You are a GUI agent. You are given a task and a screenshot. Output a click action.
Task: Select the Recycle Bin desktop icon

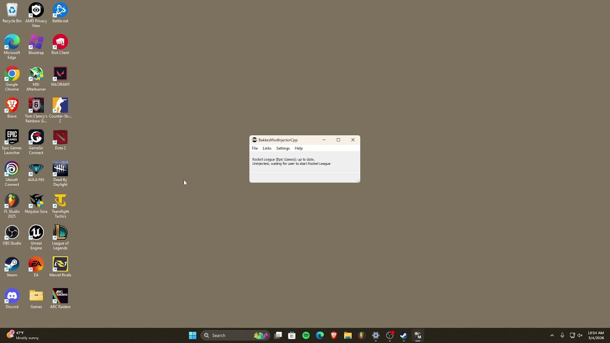pos(12,13)
